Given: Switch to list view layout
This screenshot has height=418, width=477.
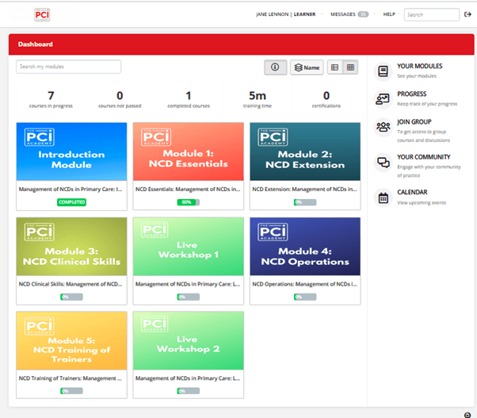Looking at the screenshot, I should 335,67.
